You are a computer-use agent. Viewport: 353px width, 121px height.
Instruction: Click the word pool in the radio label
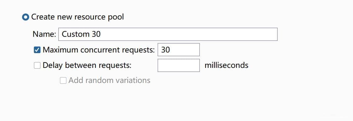(x=116, y=17)
